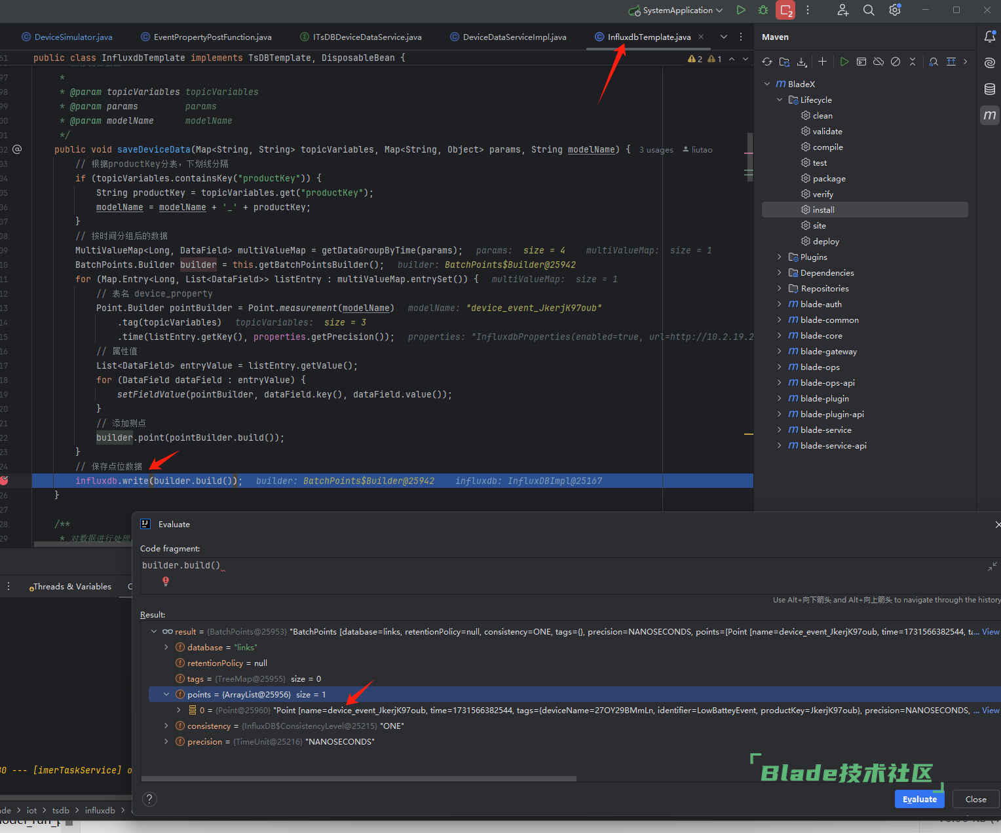
Task: Toggle Maven offline mode
Action: 878,62
